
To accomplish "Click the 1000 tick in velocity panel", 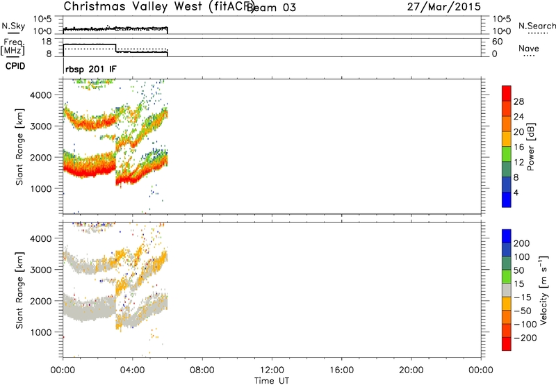I will click(41, 332).
